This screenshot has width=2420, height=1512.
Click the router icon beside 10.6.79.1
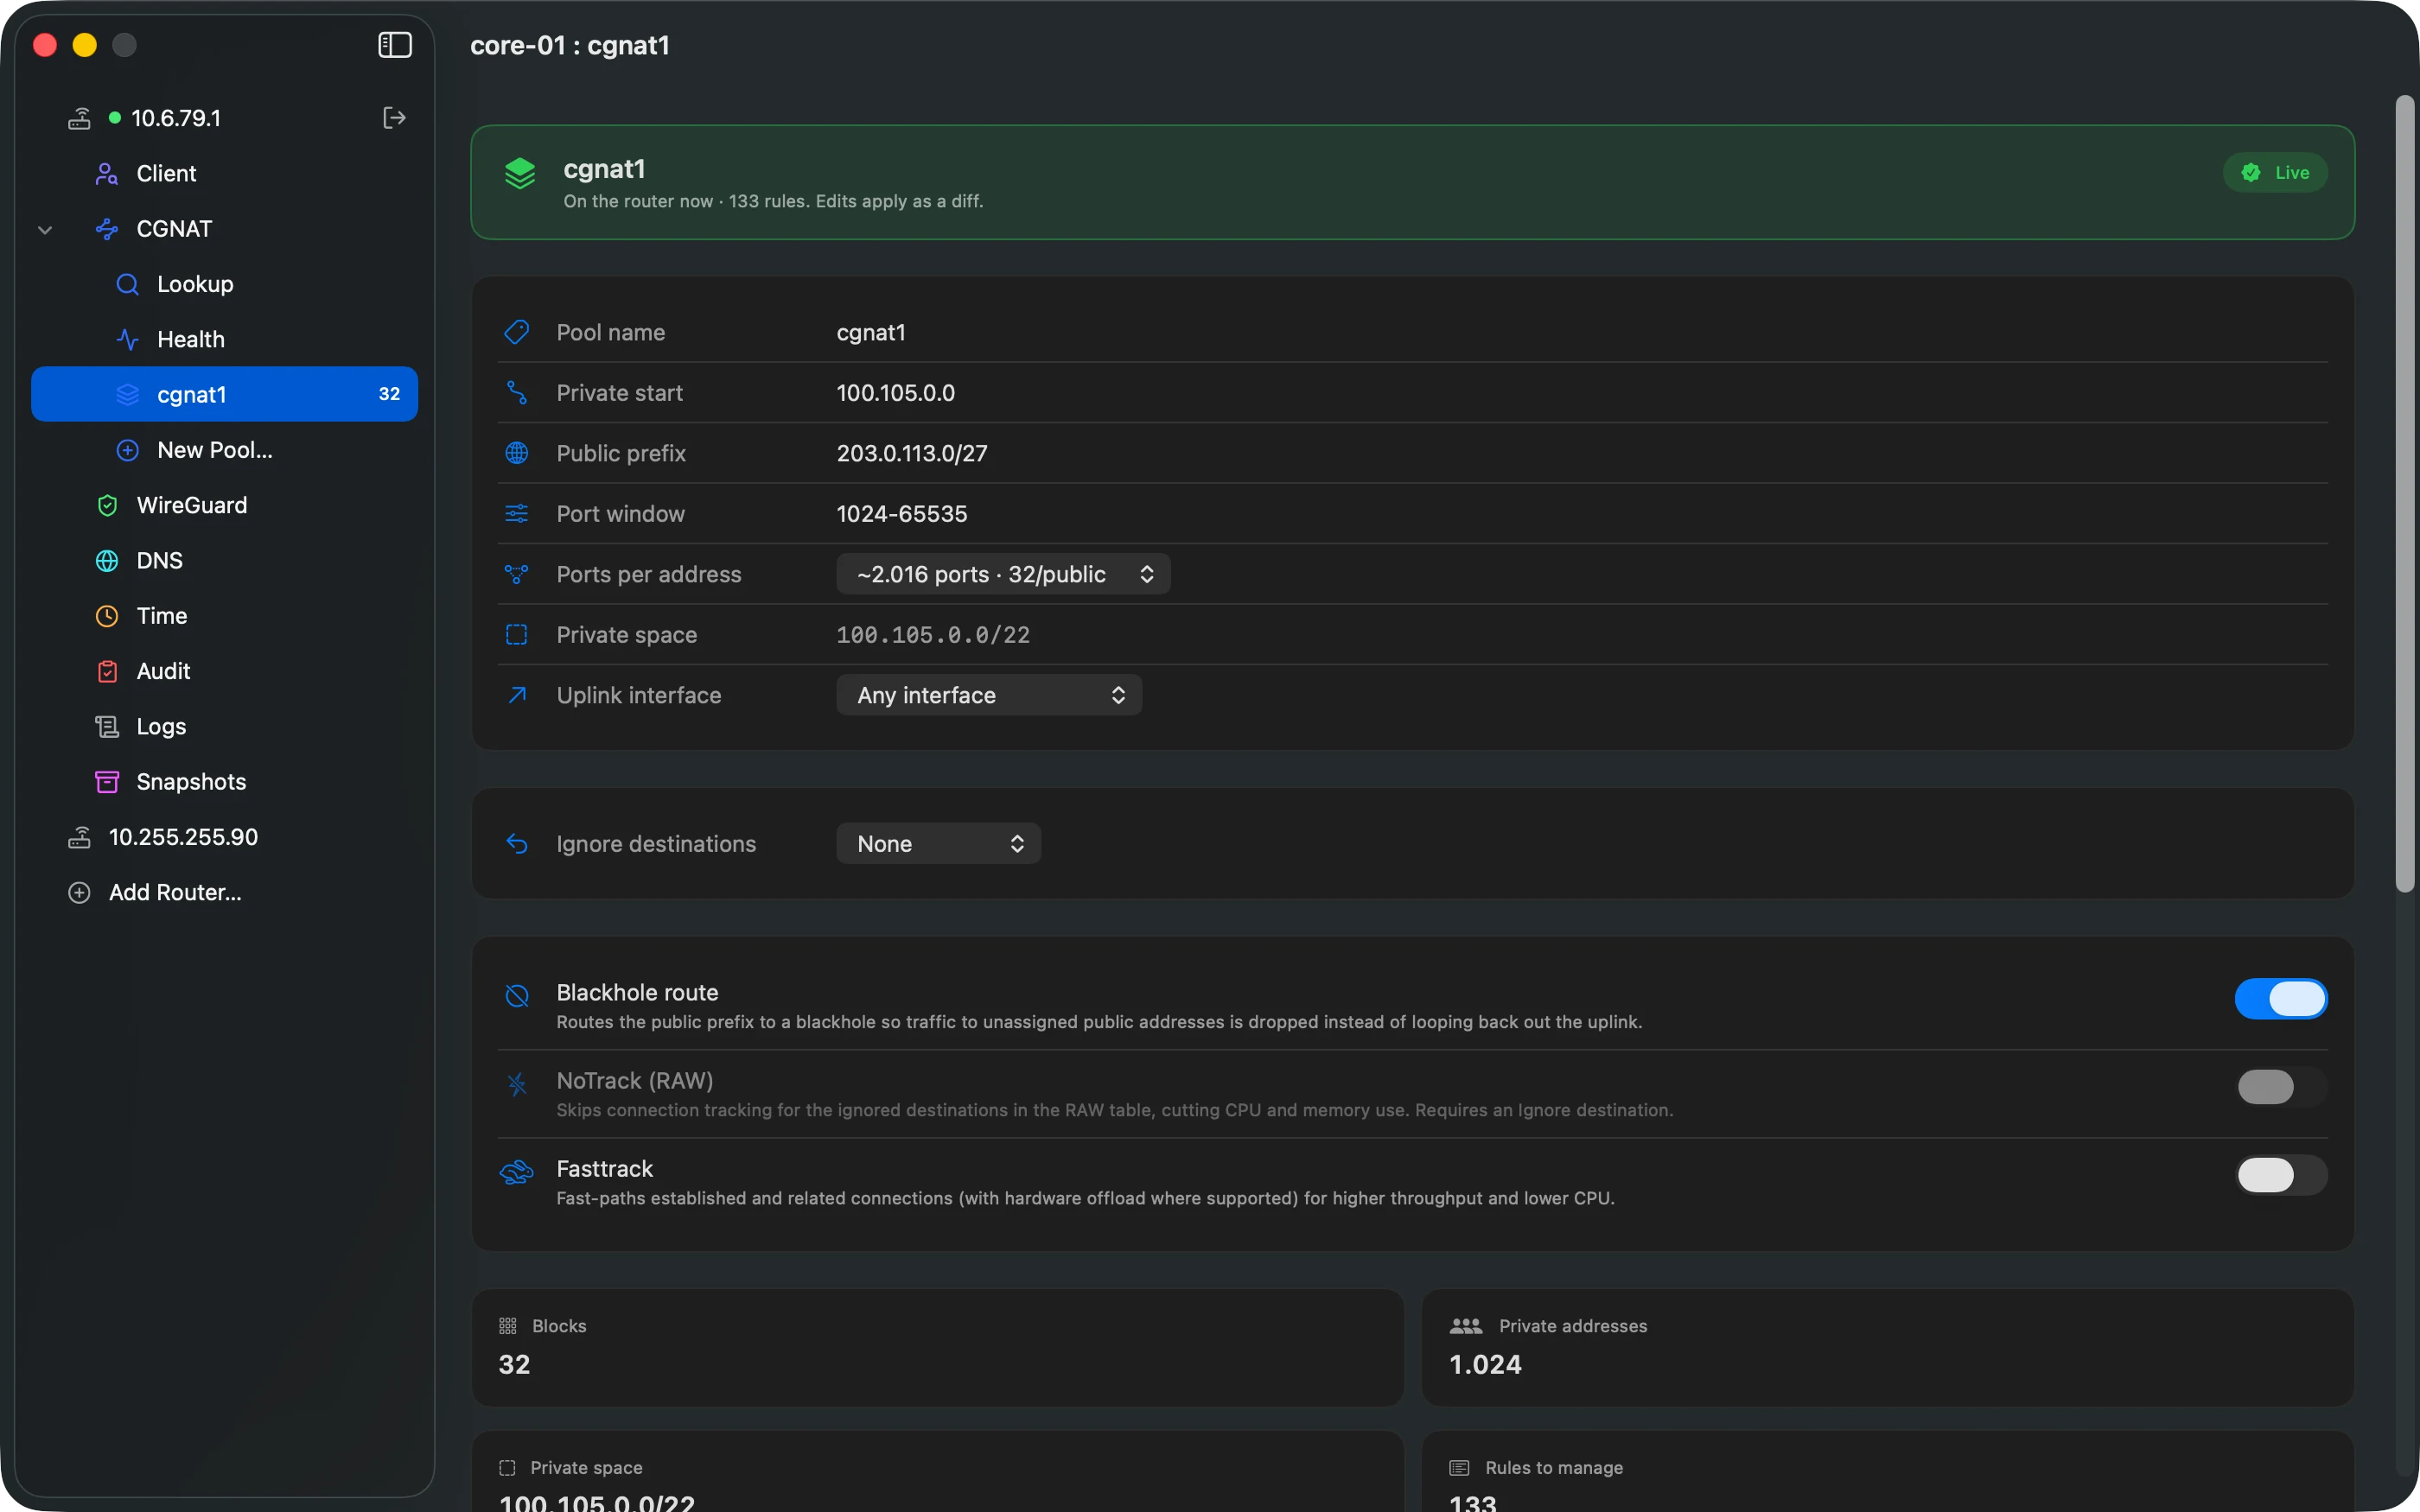click(x=80, y=118)
